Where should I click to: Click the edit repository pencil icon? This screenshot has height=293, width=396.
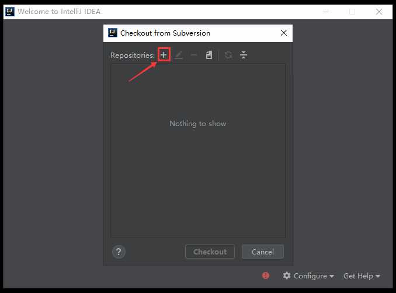point(179,55)
